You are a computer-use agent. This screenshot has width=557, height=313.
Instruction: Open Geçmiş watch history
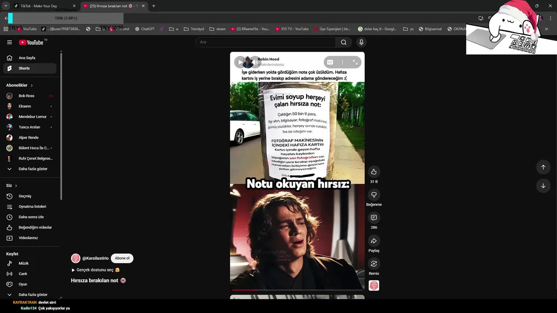(30, 196)
